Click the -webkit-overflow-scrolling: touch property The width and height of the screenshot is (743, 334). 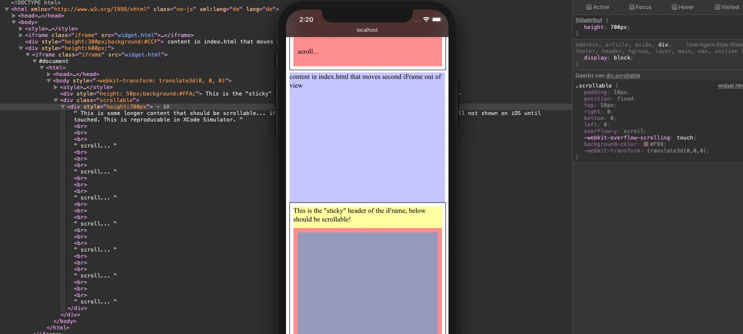639,137
